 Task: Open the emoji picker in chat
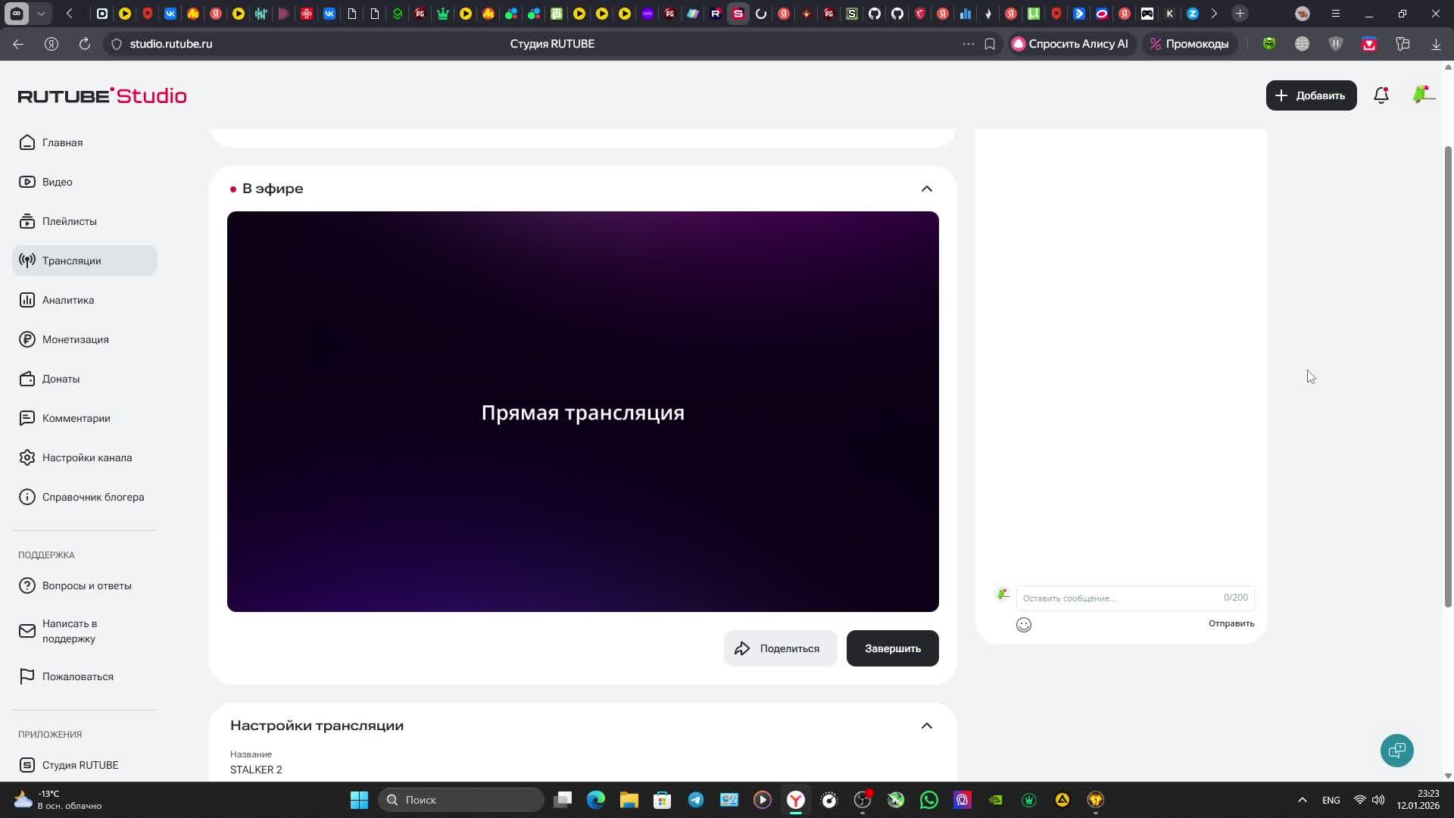point(1023,625)
